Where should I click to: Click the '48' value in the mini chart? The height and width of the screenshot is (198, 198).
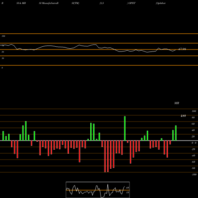pos(128,188)
